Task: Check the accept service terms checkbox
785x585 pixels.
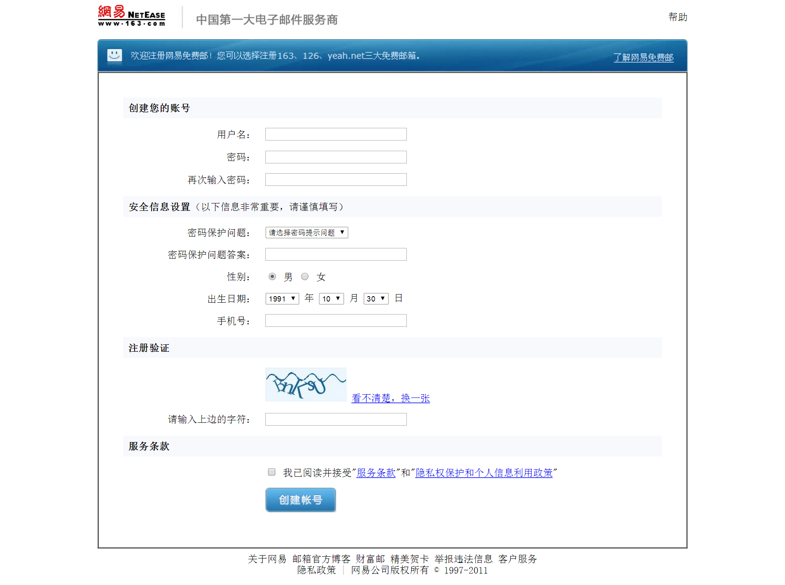Action: (271, 472)
